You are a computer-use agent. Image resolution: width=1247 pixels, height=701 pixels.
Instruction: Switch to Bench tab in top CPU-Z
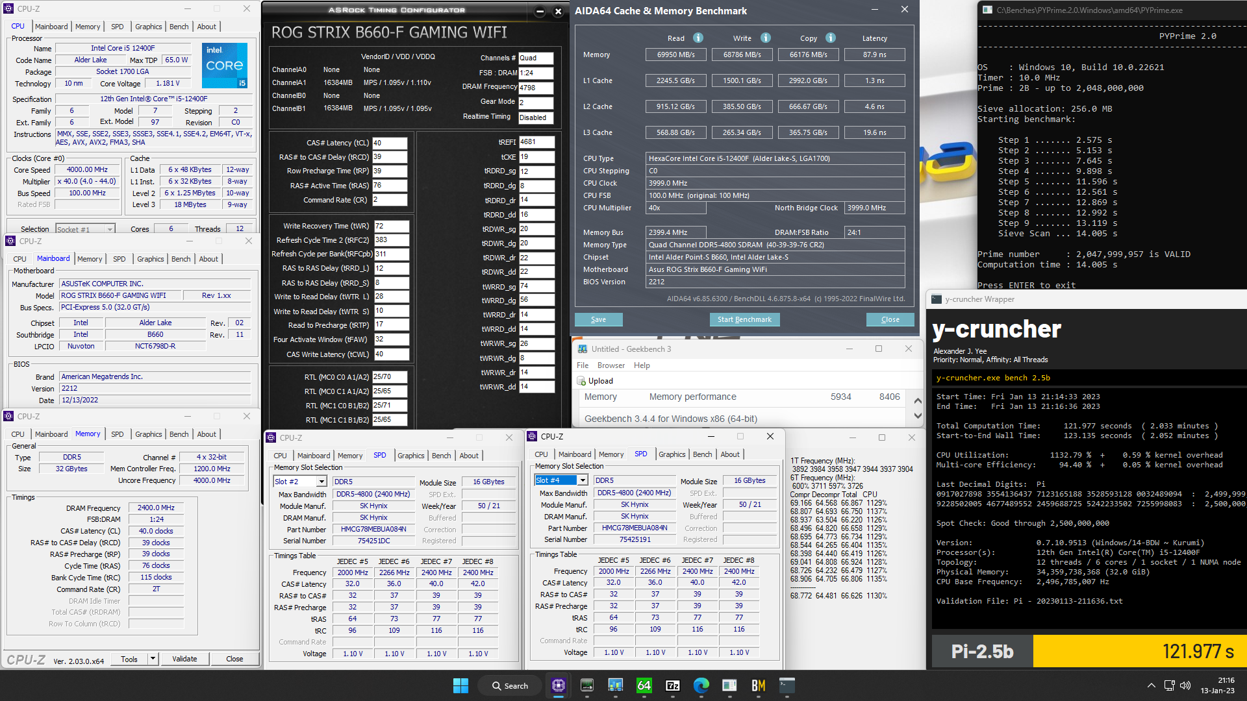click(x=179, y=27)
